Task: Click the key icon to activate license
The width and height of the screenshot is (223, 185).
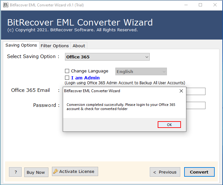Action: tap(56, 172)
